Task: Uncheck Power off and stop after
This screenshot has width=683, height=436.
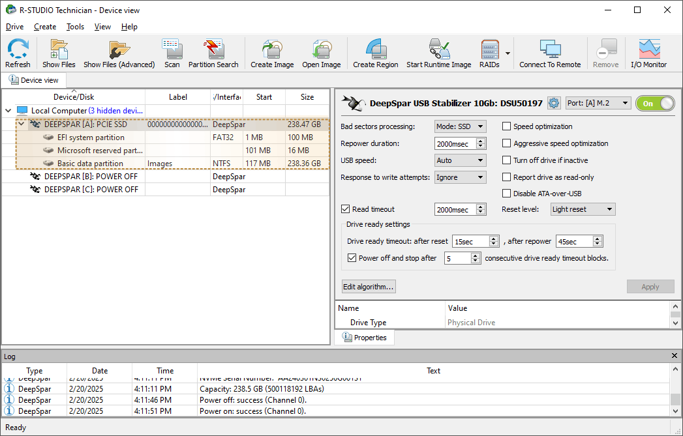Action: click(x=352, y=257)
